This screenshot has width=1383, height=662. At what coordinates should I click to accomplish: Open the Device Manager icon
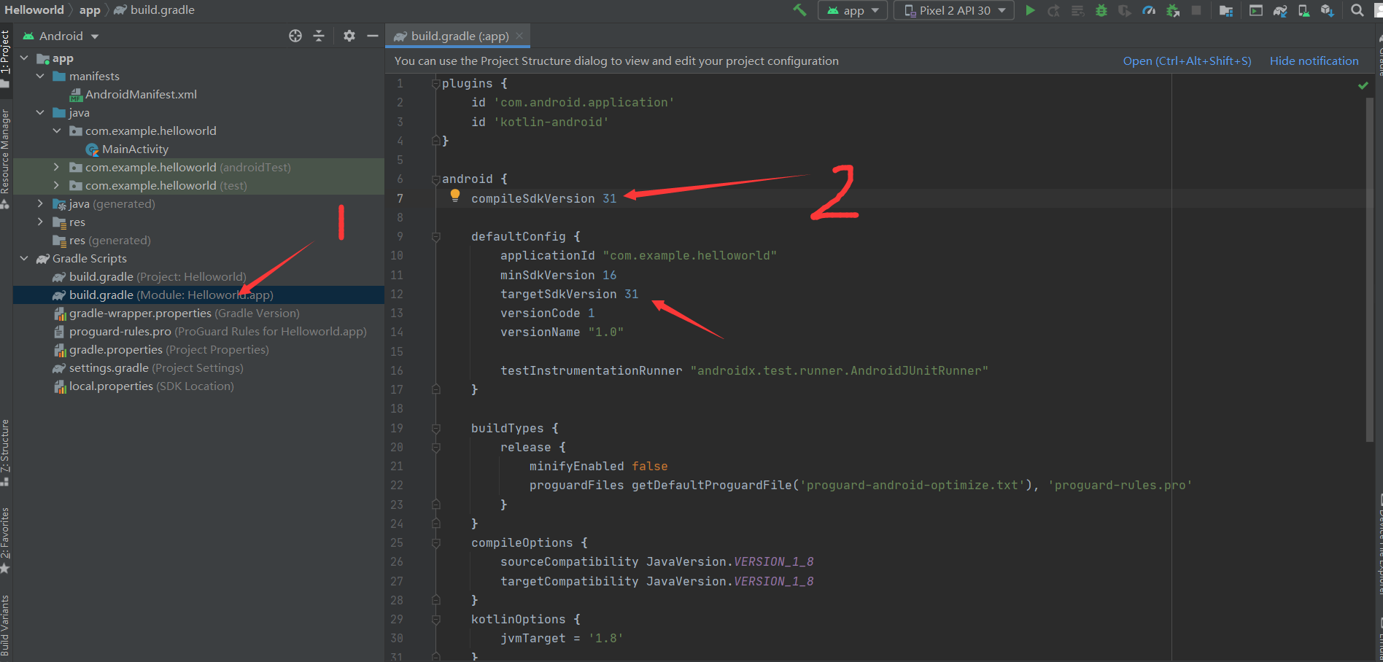(x=1304, y=10)
